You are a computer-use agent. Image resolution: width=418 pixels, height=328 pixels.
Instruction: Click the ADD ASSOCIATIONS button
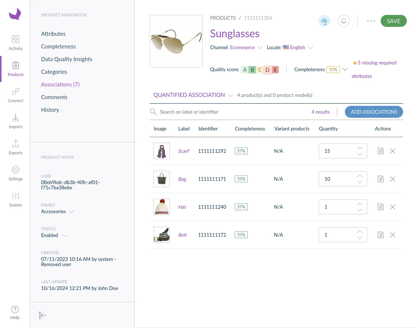[374, 111]
